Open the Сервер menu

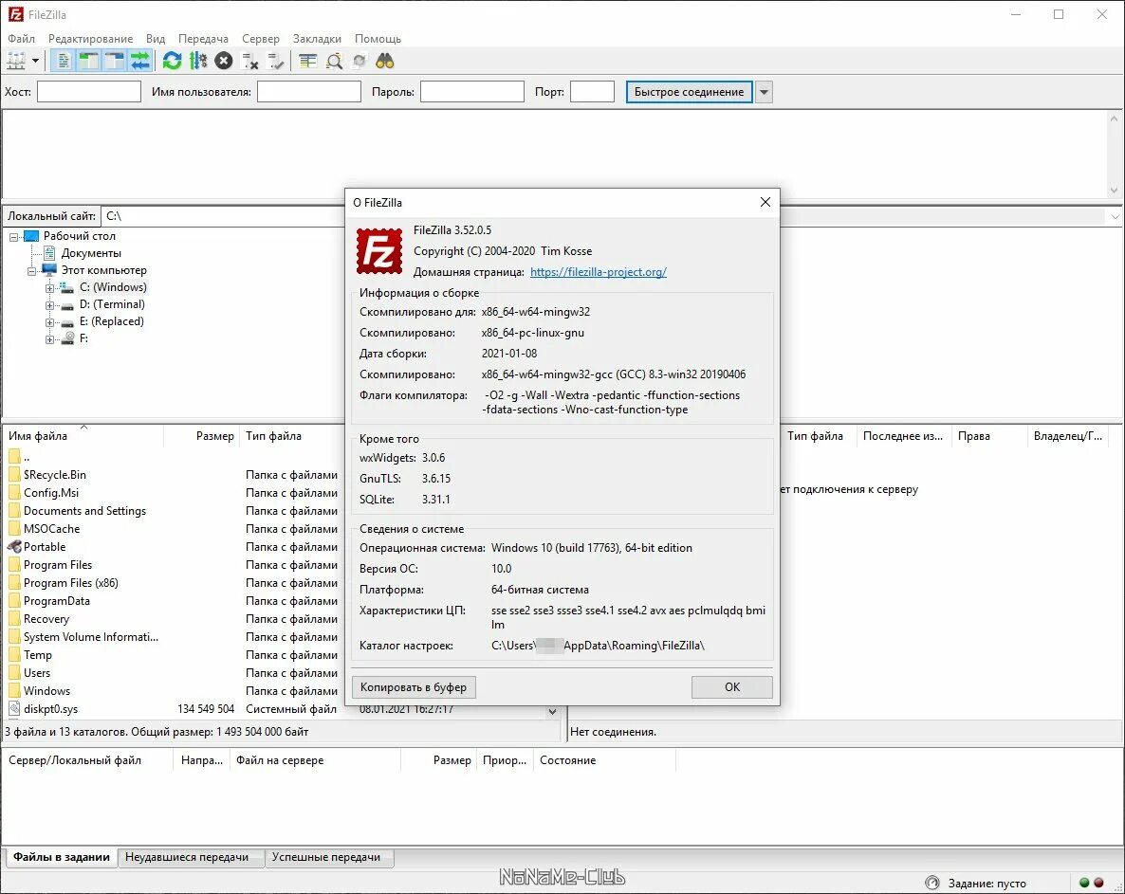tap(261, 39)
